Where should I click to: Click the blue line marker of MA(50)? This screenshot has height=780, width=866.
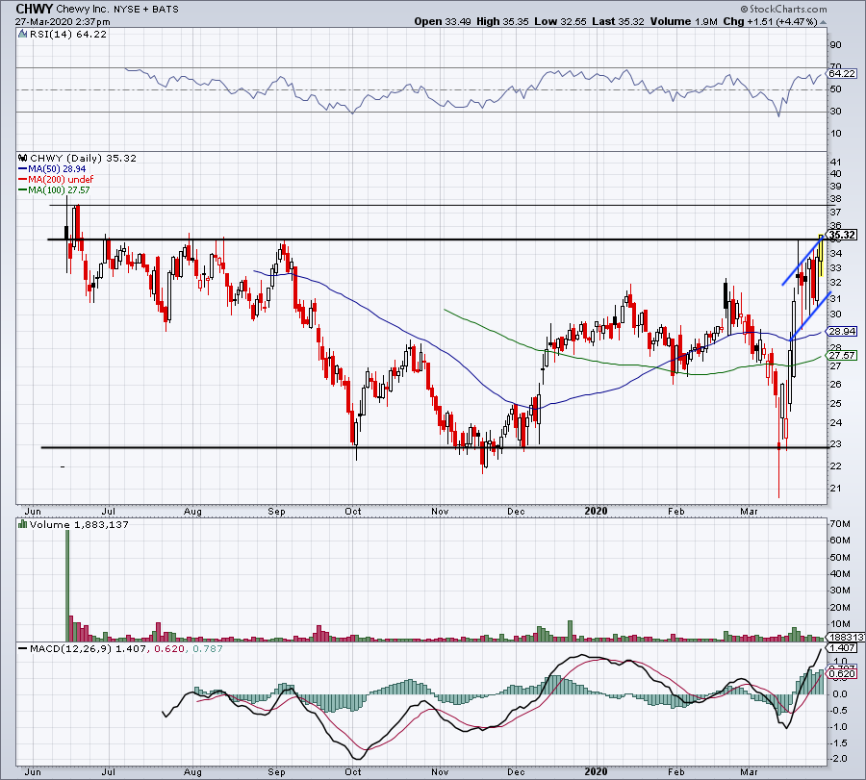point(23,169)
